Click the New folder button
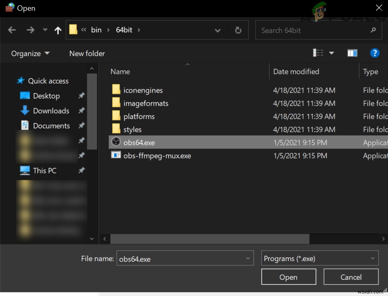The width and height of the screenshot is (388, 296). click(87, 53)
